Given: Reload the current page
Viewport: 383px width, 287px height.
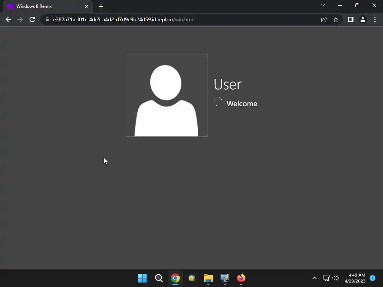Looking at the screenshot, I should click(32, 19).
